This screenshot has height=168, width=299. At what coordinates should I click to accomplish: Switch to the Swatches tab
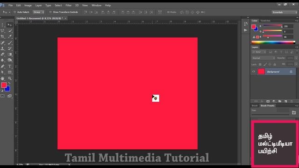pos(265,21)
